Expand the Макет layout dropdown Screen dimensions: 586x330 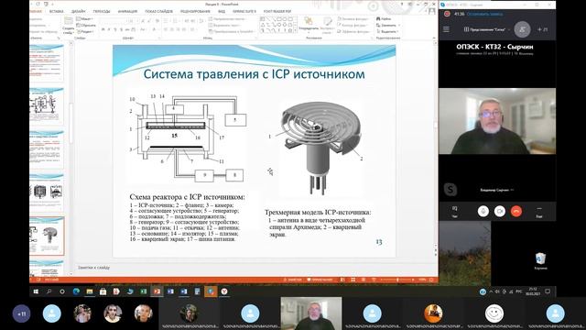pos(84,18)
